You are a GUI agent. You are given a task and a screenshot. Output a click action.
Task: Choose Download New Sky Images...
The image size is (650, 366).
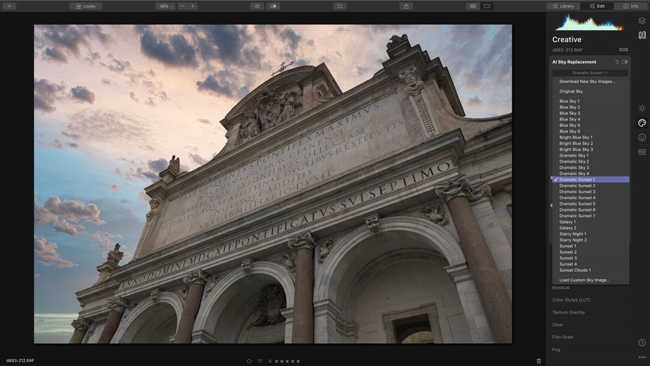pos(590,81)
